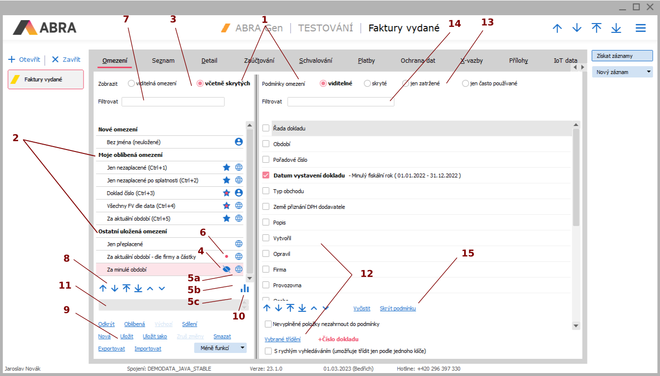The height and width of the screenshot is (376, 660).
Task: Go to next record with top down arrow
Action: coord(577,28)
